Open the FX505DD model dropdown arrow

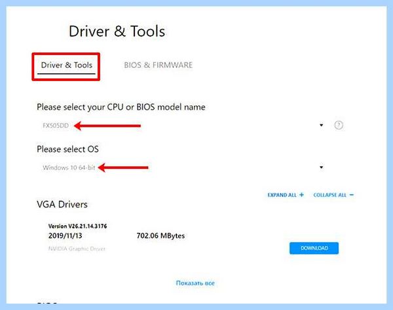[x=322, y=125]
